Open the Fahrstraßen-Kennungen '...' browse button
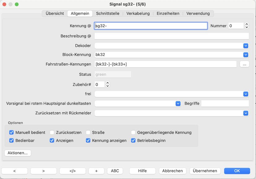The image size is (256, 179). 244,64
